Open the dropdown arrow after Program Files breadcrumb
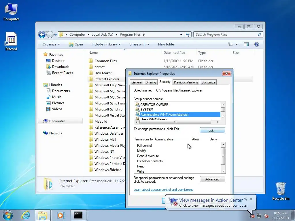Screen dimensions: 295x221 click(x=144, y=35)
